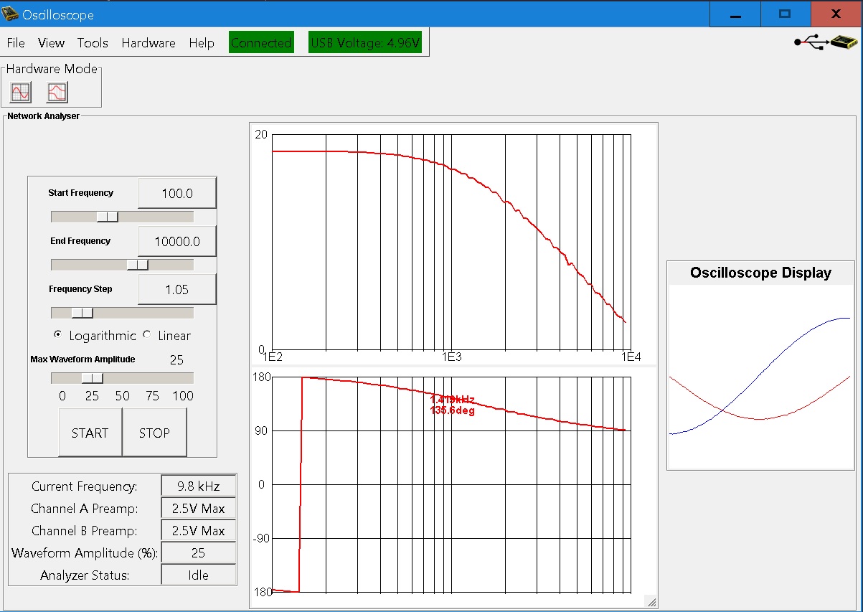
Task: Click the resize grip below the phase plot
Action: 651,602
